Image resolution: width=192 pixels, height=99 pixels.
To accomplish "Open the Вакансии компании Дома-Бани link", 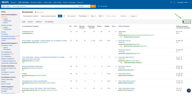I will point(32,66).
